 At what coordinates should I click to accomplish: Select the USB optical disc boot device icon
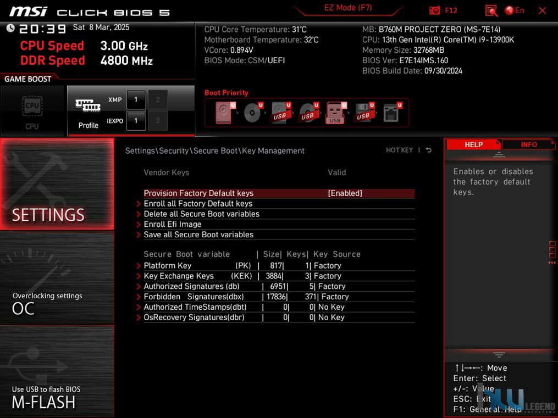[308, 113]
